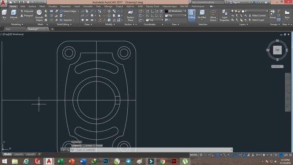
Task: Open the viewport label menu [-][Top][2D Wireframe]
Action: pyautogui.click(x=12, y=34)
